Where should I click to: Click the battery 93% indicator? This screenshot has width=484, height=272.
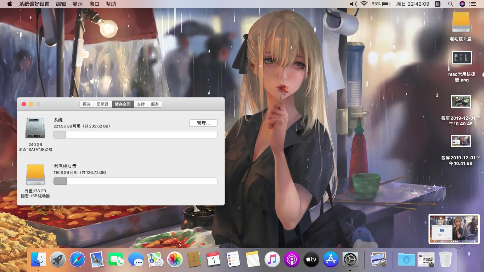pyautogui.click(x=381, y=4)
